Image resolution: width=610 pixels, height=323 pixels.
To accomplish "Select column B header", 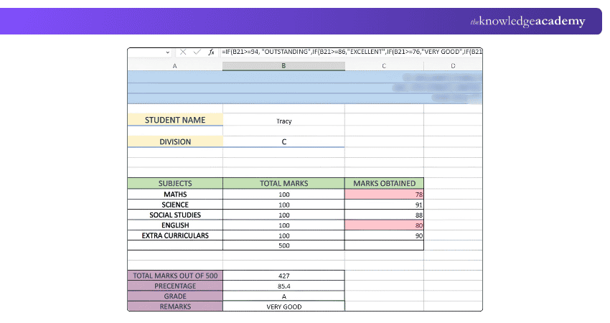I will (283, 66).
